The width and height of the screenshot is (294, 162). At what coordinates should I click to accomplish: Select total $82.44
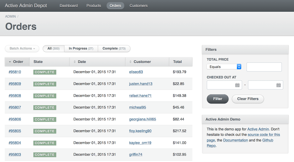click(178, 119)
